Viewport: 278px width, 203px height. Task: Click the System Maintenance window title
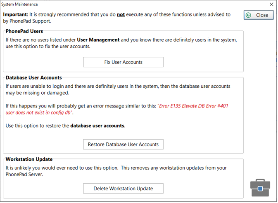[19, 4]
